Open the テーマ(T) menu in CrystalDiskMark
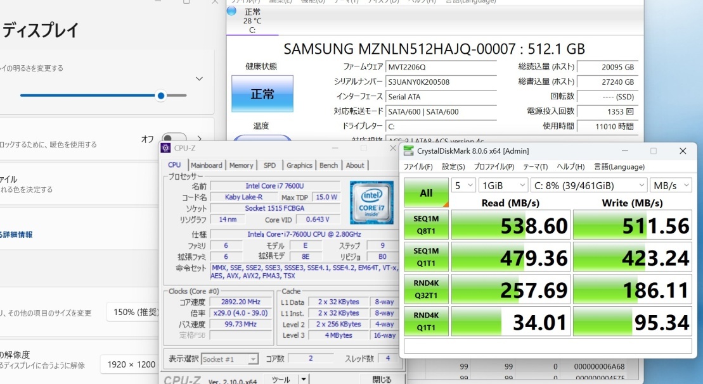 click(535, 166)
